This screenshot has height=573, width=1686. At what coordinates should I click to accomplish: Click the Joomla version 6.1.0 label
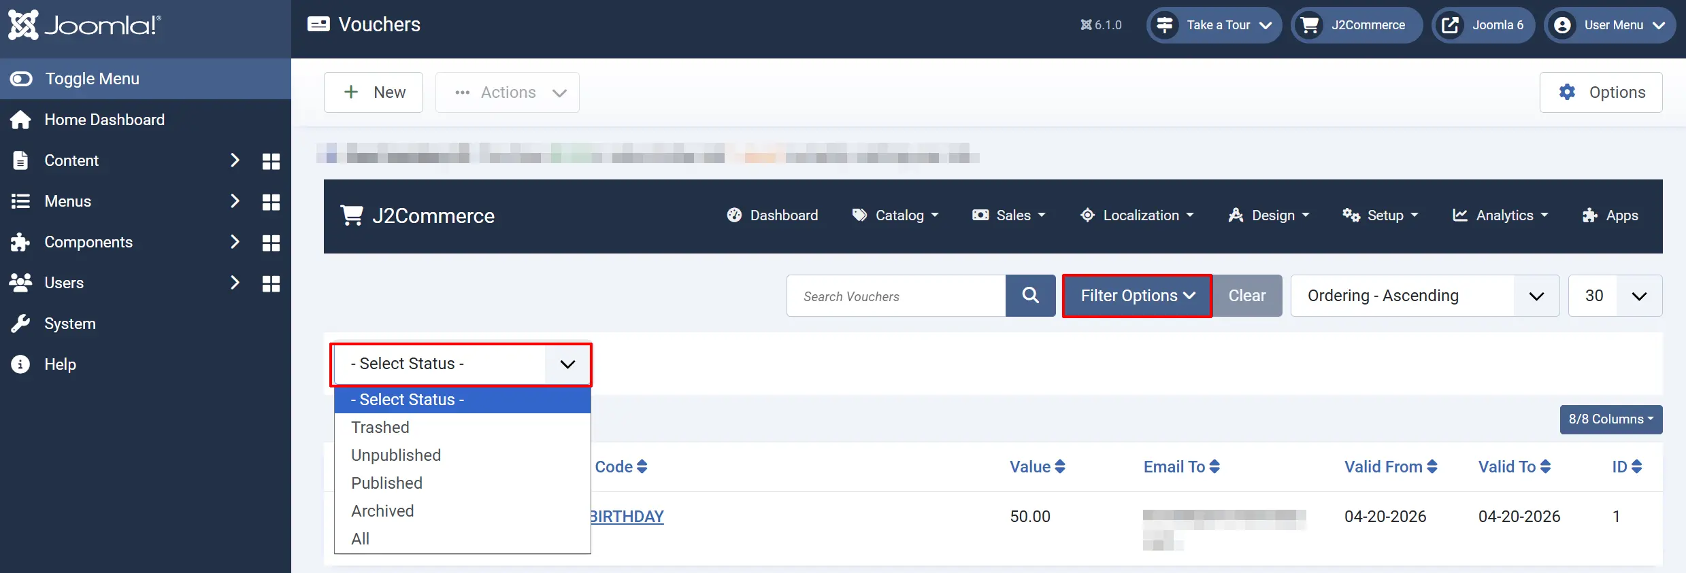(x=1101, y=25)
